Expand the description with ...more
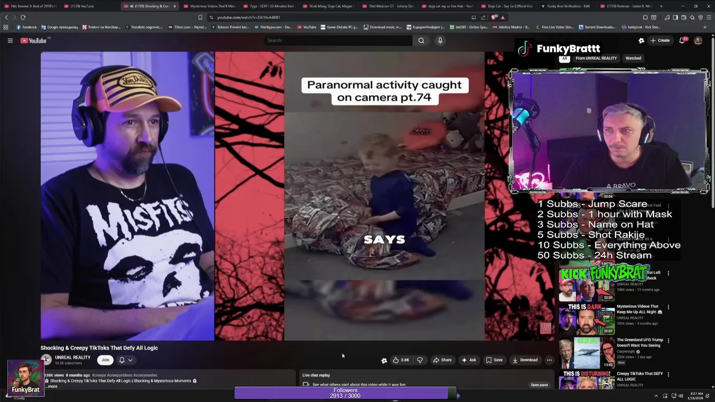715x402 pixels. 52,386
